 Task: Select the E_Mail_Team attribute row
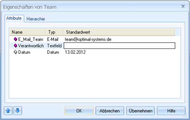[92, 39]
